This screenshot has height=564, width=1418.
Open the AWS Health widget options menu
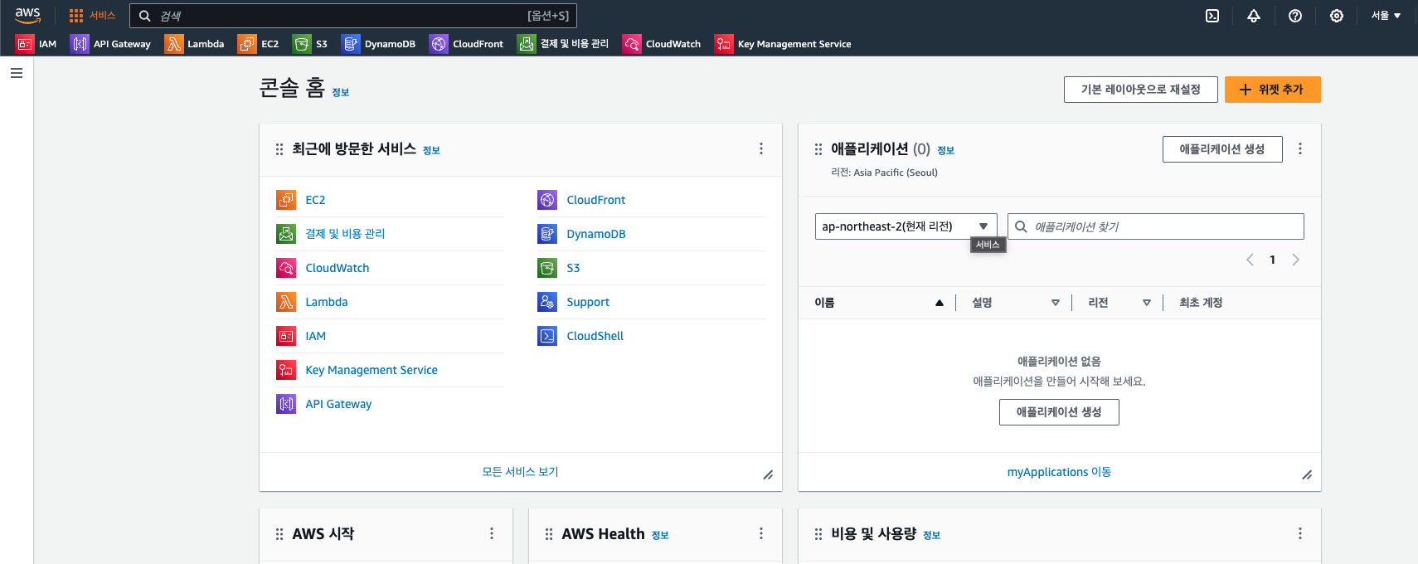[761, 533]
